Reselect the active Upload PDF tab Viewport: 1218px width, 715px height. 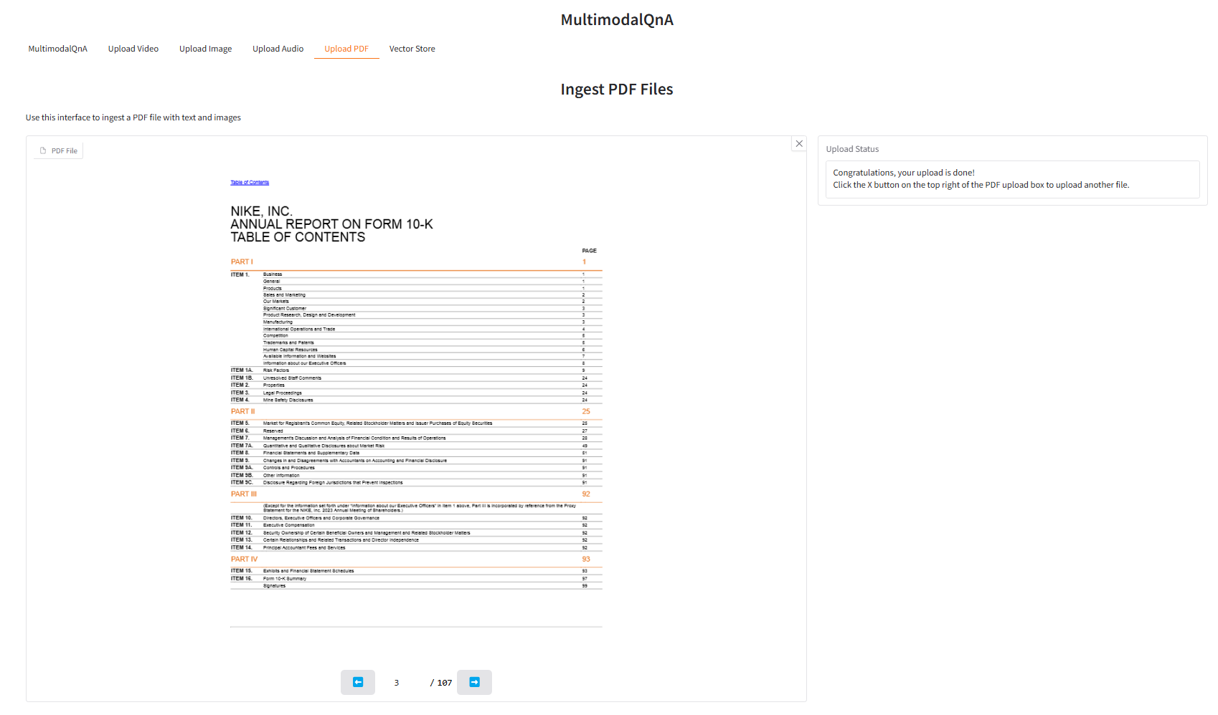click(346, 48)
